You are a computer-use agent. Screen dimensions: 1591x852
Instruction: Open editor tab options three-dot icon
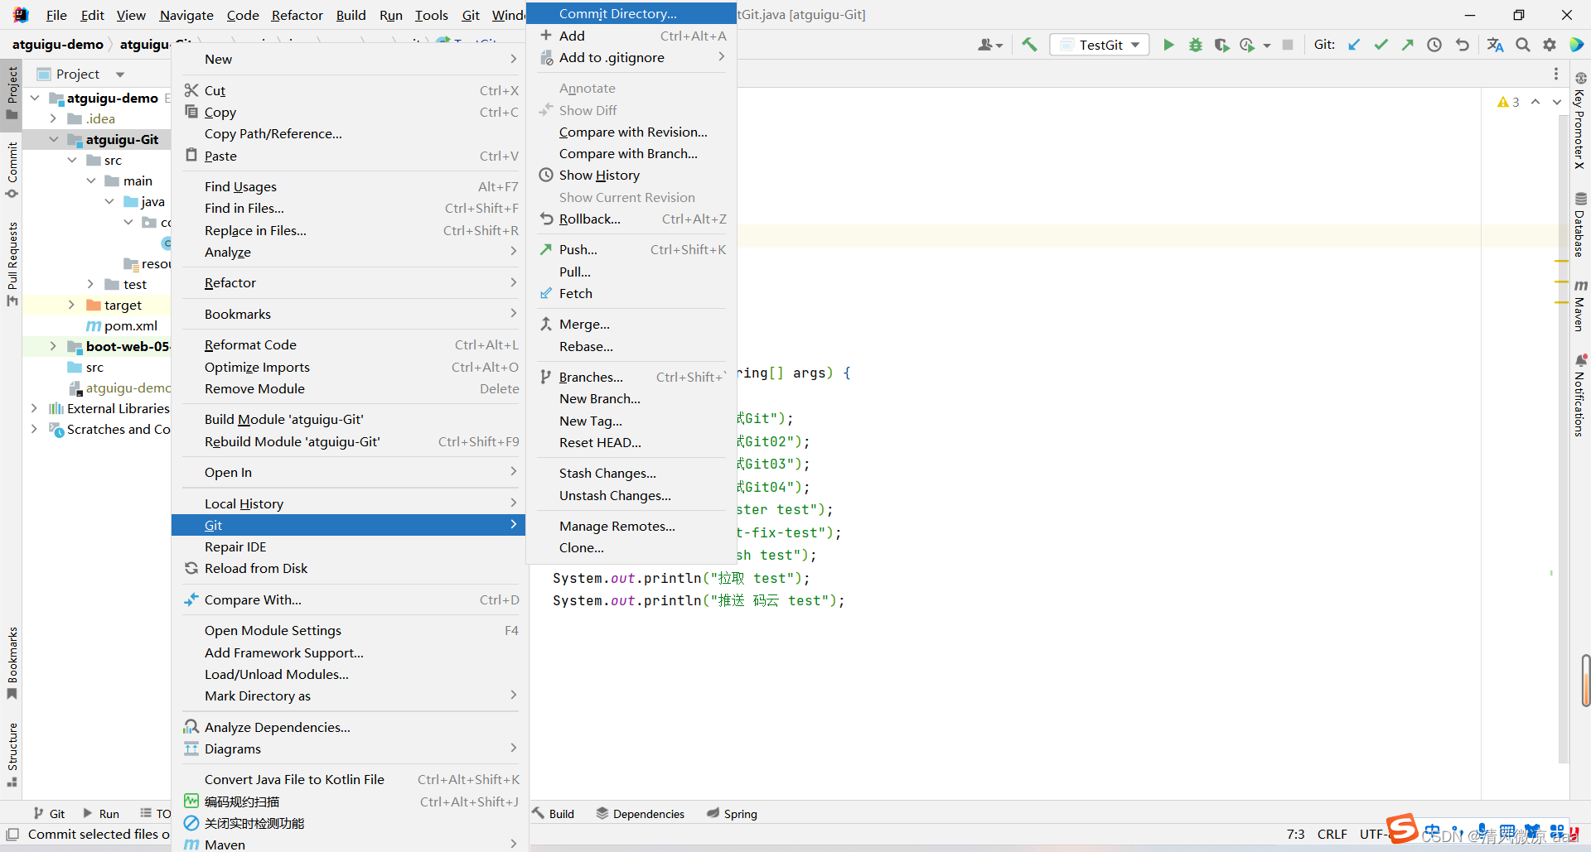click(x=1555, y=74)
